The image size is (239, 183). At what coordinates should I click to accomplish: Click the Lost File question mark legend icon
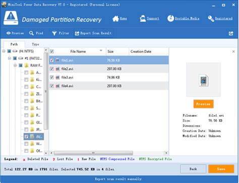tap(54, 159)
